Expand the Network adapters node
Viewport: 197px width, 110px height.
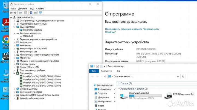[x=14, y=89]
